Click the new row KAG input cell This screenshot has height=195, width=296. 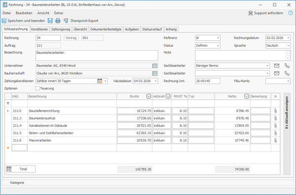click(x=19, y=148)
